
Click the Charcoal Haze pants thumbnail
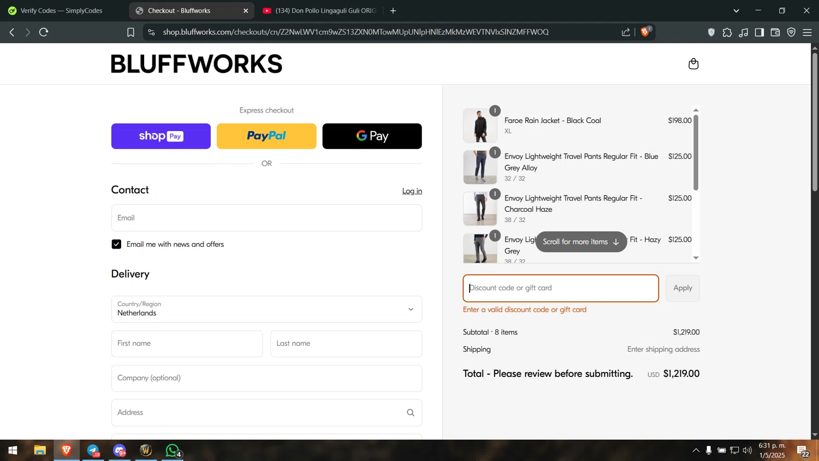click(x=480, y=209)
